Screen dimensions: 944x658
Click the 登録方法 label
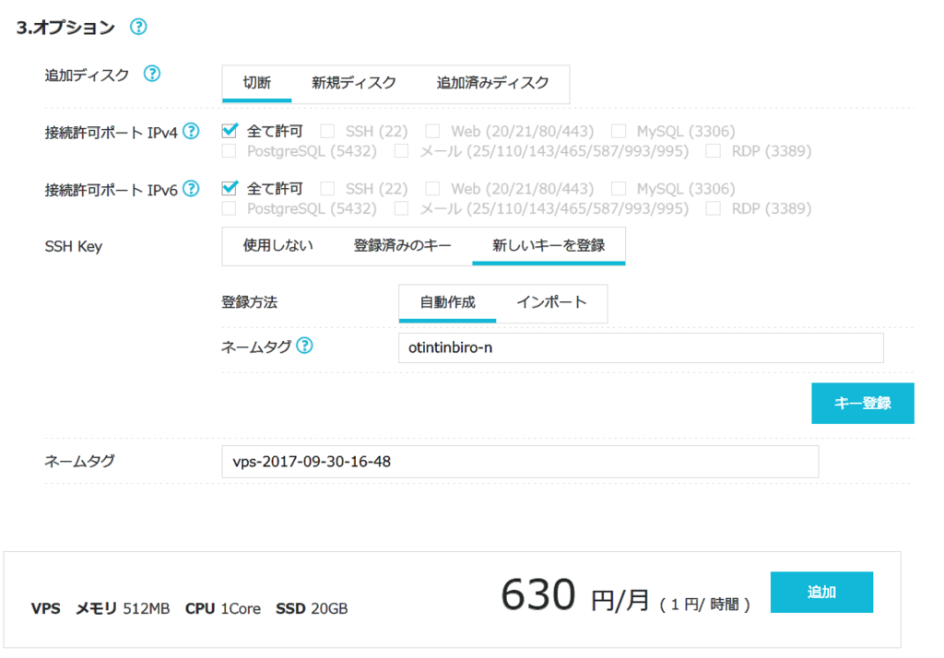(x=249, y=302)
